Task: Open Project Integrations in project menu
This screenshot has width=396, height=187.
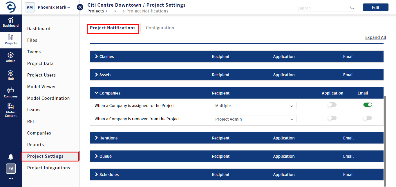Action: point(48,168)
